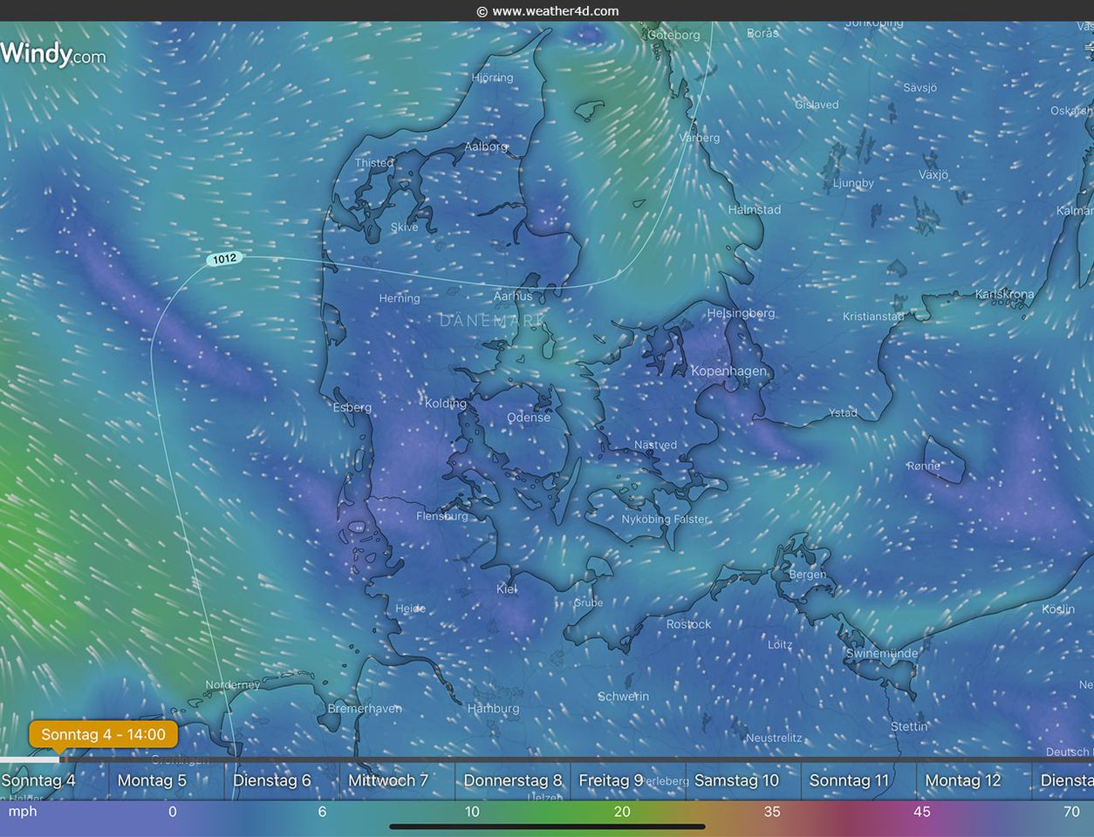The width and height of the screenshot is (1094, 837).
Task: Select Swinemünde on the map
Action: 882,653
